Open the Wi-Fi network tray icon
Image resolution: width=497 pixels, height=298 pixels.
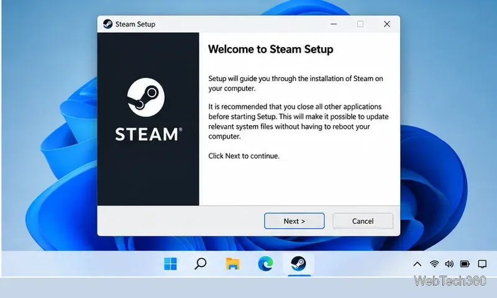click(434, 263)
